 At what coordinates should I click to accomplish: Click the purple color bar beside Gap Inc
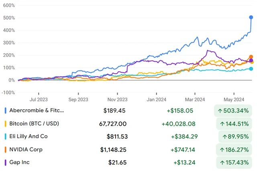pos(5,162)
